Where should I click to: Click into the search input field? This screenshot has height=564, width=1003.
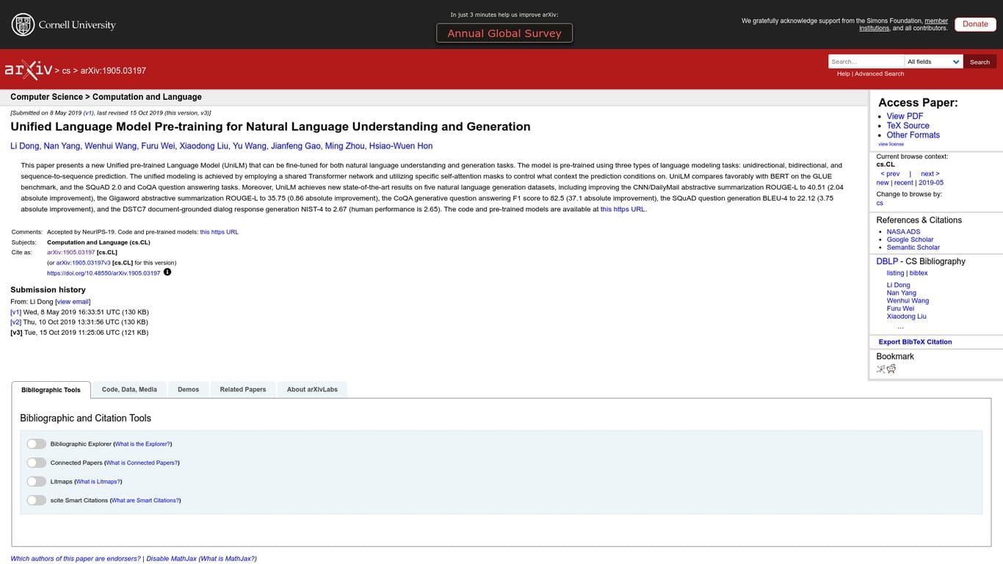click(866, 62)
